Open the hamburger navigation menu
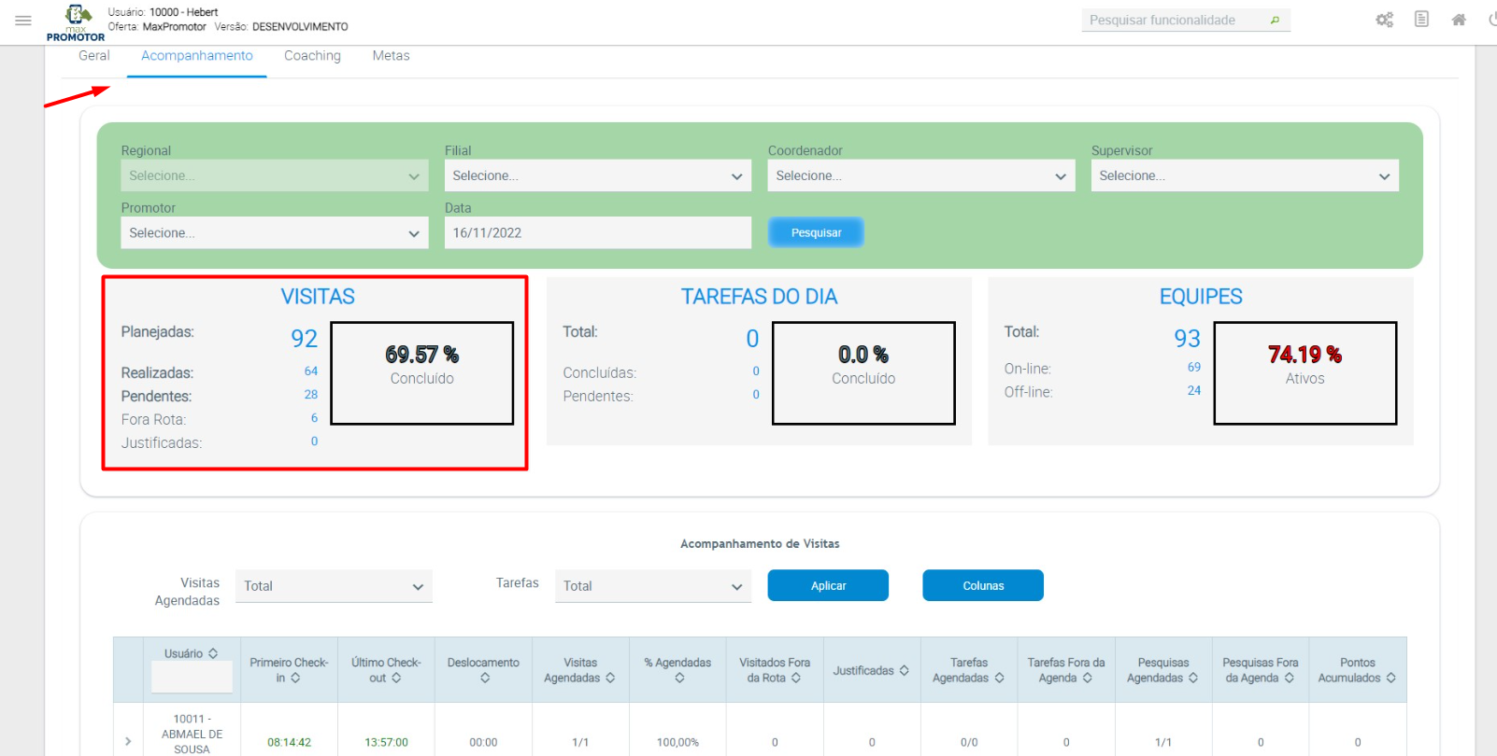The image size is (1497, 756). pyautogui.click(x=23, y=21)
